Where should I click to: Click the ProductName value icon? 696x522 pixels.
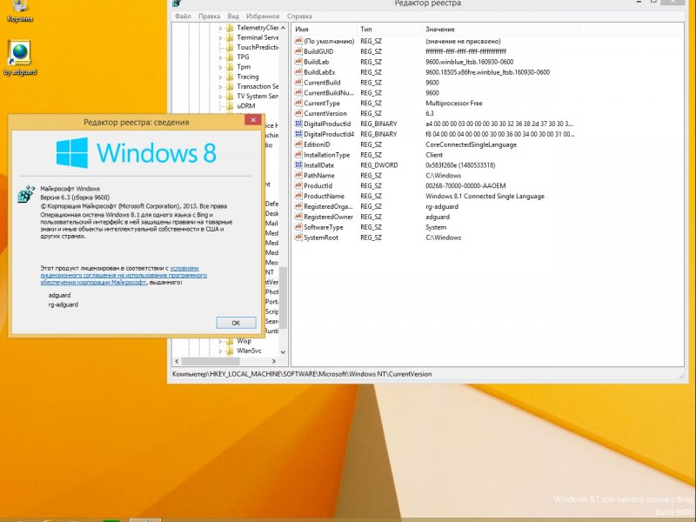[x=298, y=197]
